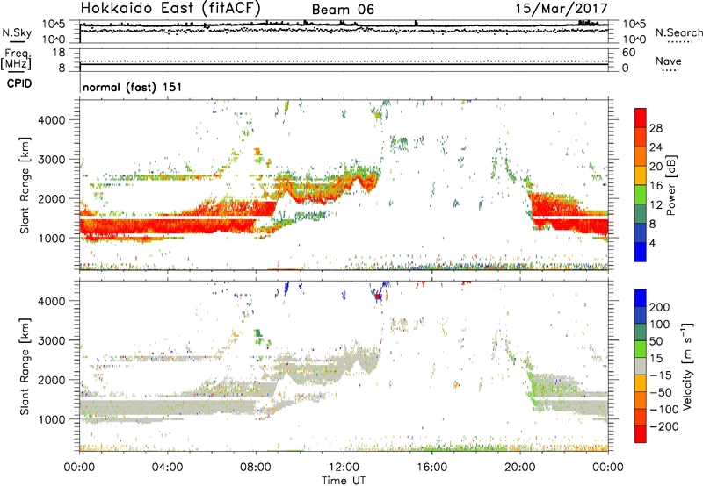Click the "Power [dB]" colorbar title
Screen dimensions: 703x486
pos(670,185)
